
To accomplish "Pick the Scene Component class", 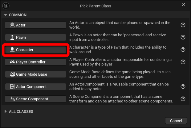I will [x=35, y=99].
